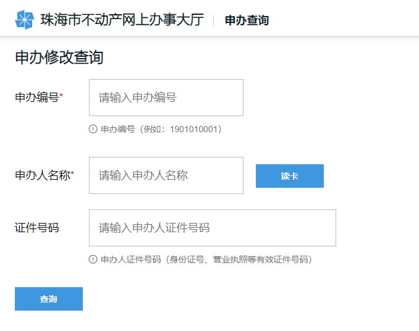Focus the 请输入申办编号 input field
The height and width of the screenshot is (331, 419).
166,98
